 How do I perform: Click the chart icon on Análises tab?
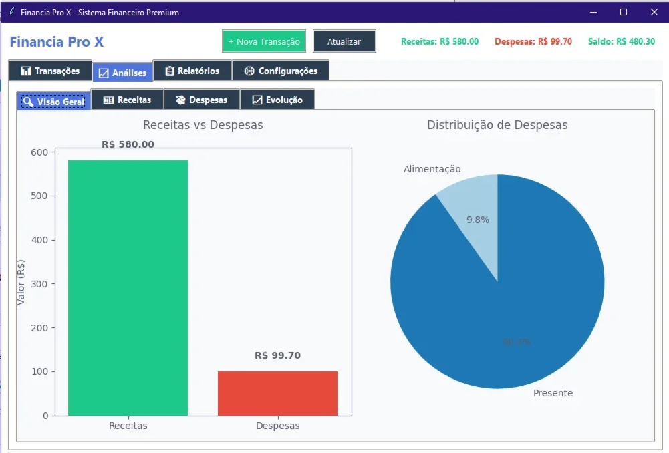click(x=104, y=73)
